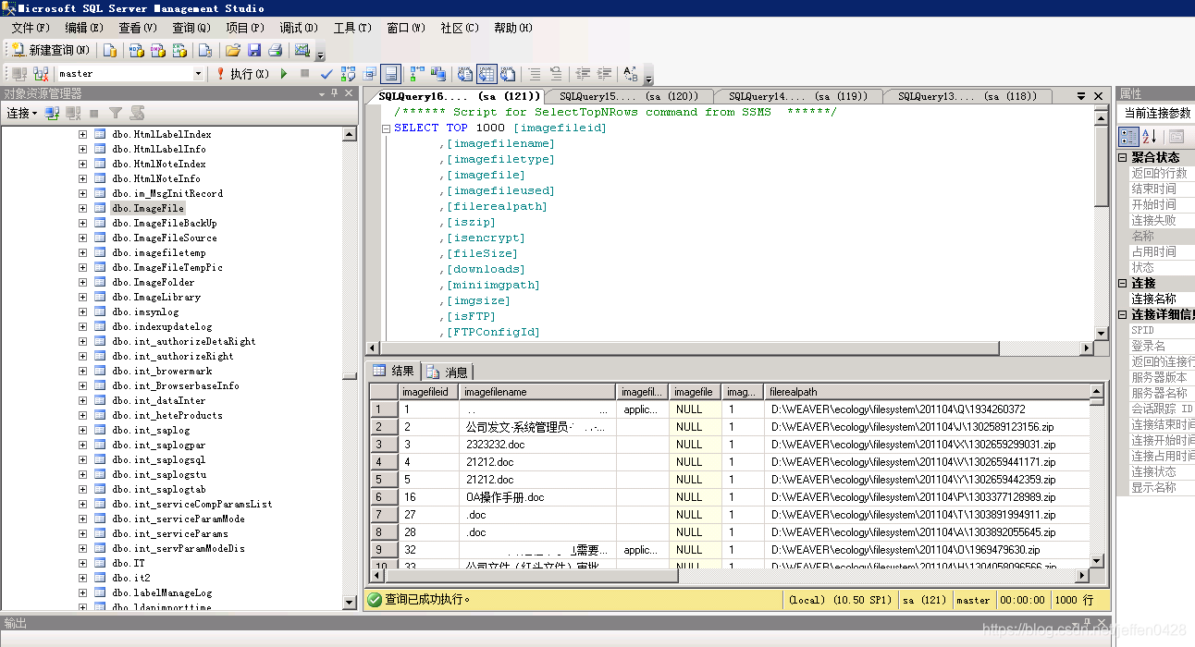The width and height of the screenshot is (1195, 647).
Task: Switch to Results to File mode
Action: coord(508,74)
